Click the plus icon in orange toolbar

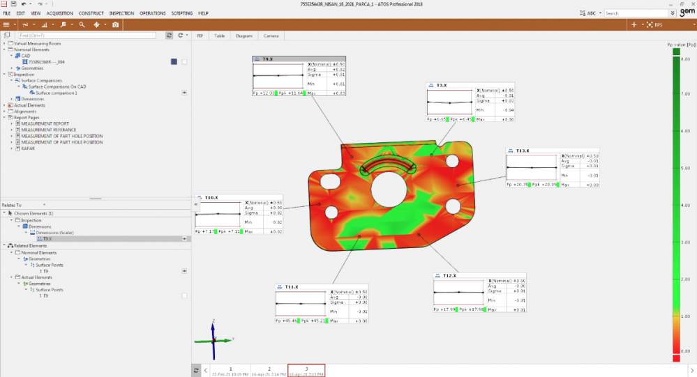[634, 24]
